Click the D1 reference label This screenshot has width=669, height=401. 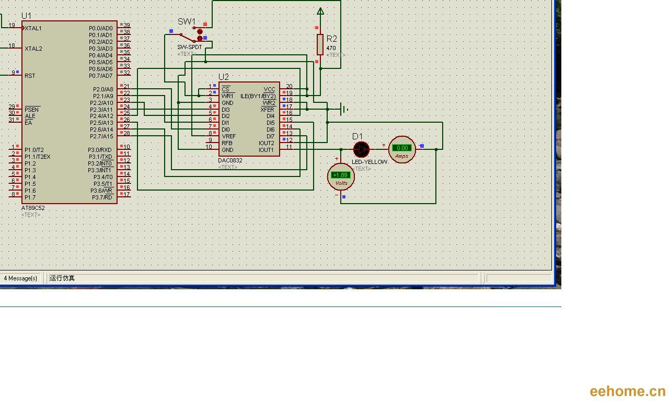pos(357,136)
